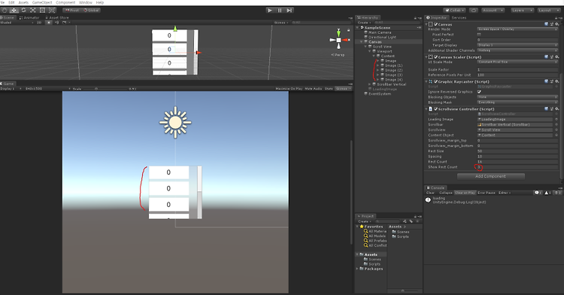Select the Move tool in the toolbar
Screen dimensions: 564x295
pyautogui.click(x=14, y=11)
